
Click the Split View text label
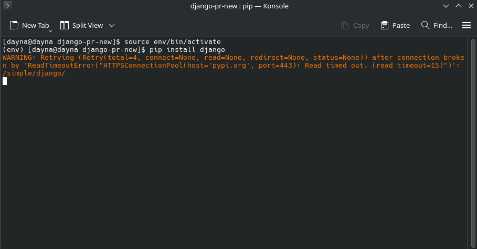[88, 25]
